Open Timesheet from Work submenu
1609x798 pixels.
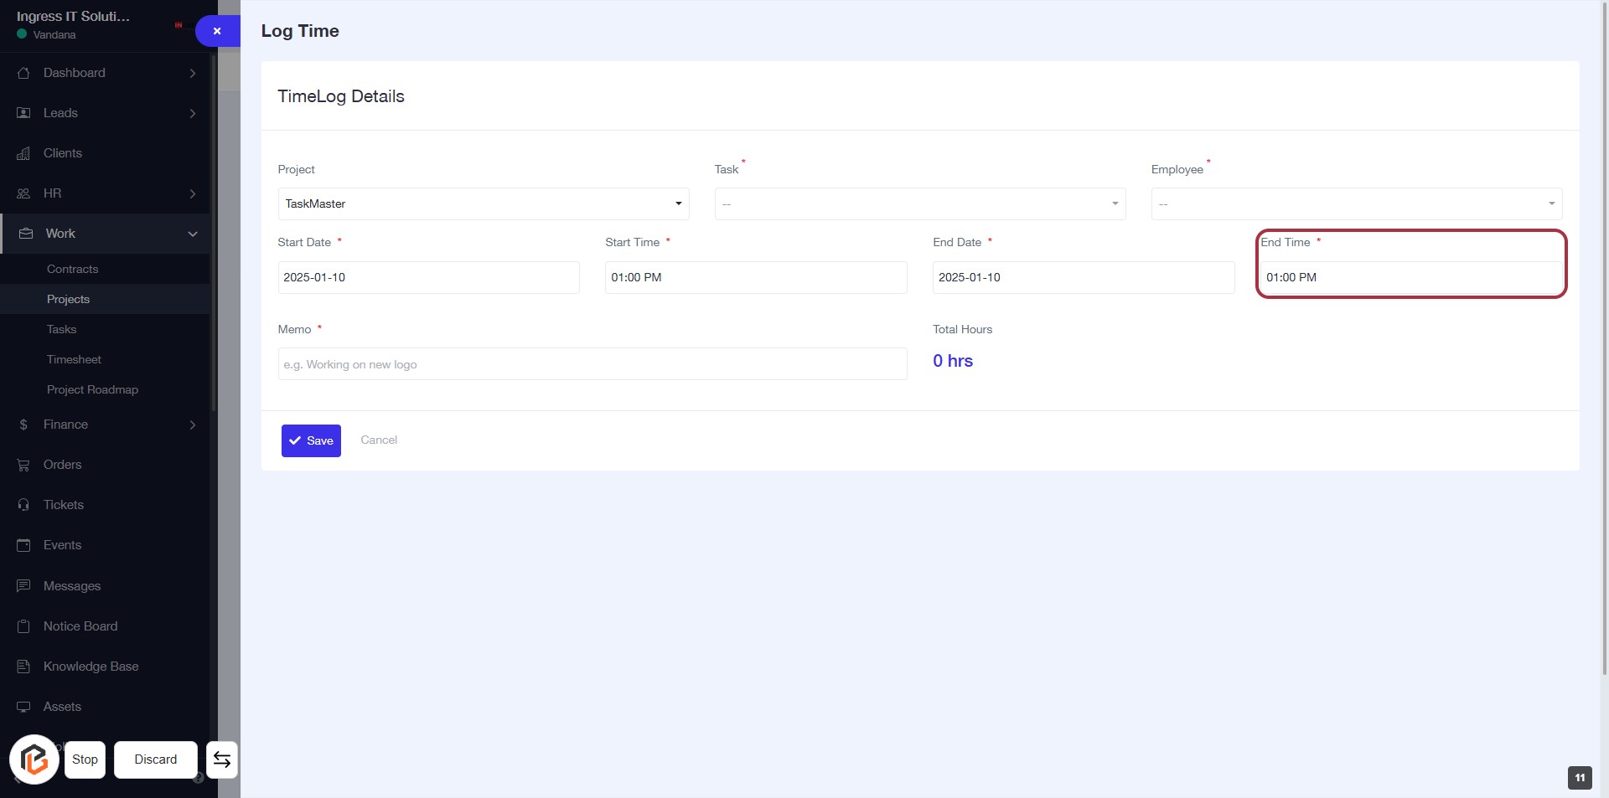click(74, 359)
